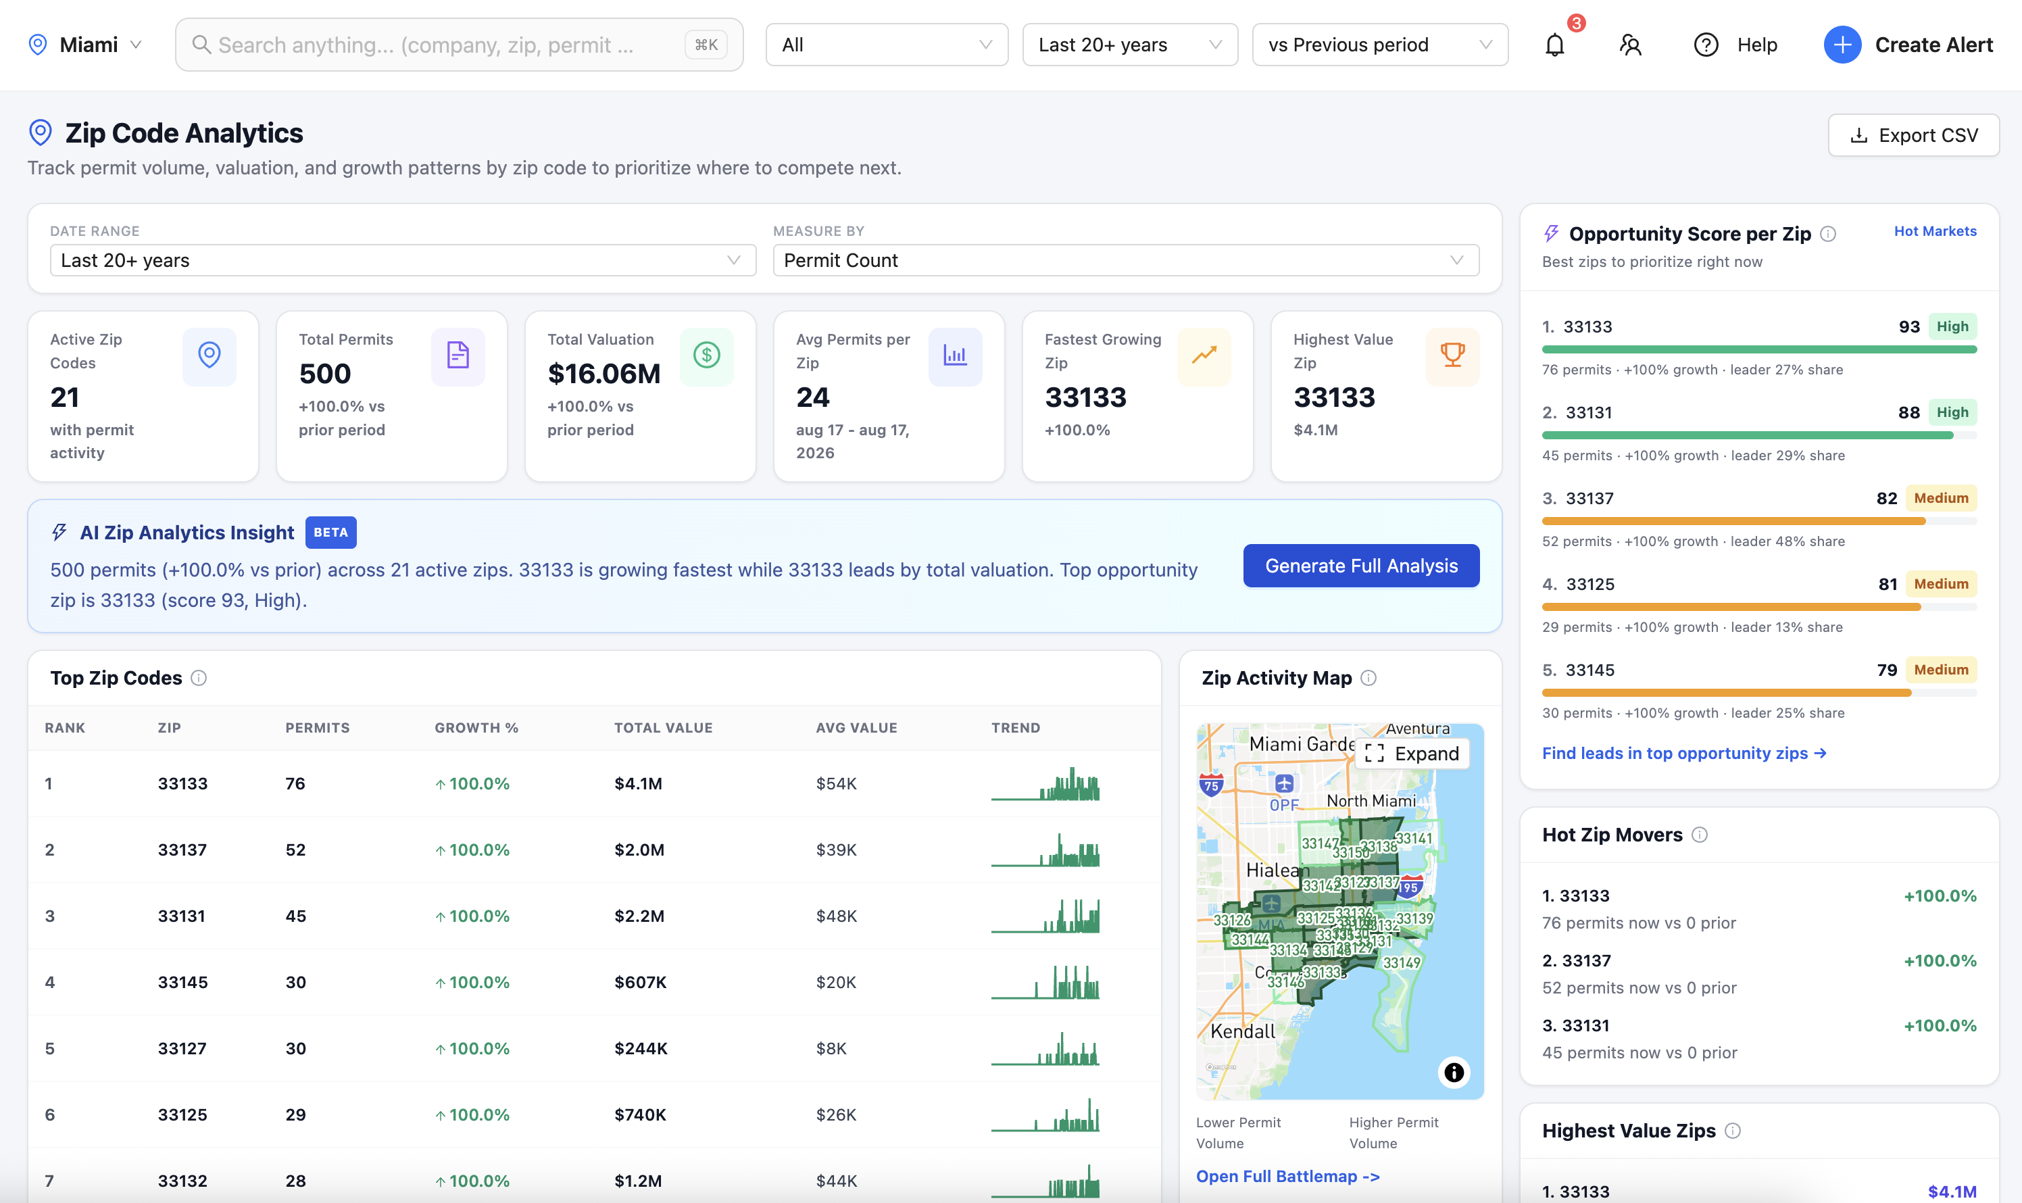Sort the table by the PERMITS column header

point(317,728)
